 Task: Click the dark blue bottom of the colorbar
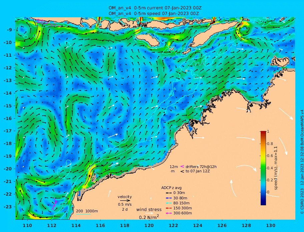coord(263,202)
